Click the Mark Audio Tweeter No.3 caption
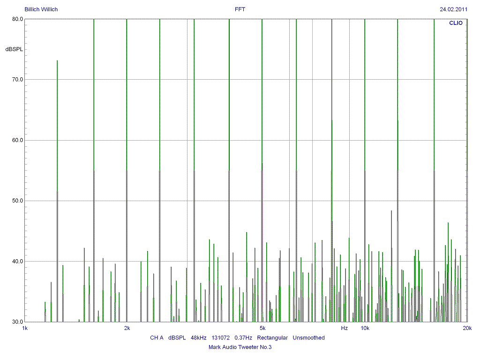The width and height of the screenshot is (480, 360). (240, 347)
